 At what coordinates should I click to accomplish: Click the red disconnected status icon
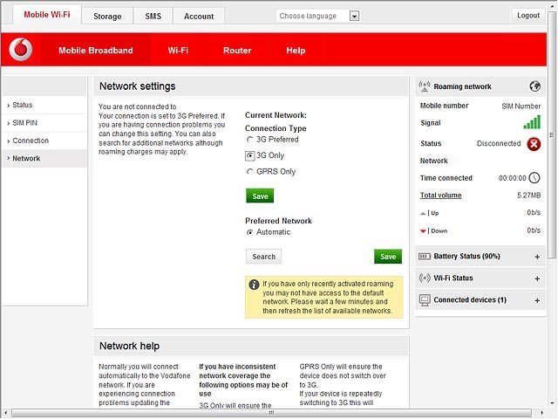(534, 144)
